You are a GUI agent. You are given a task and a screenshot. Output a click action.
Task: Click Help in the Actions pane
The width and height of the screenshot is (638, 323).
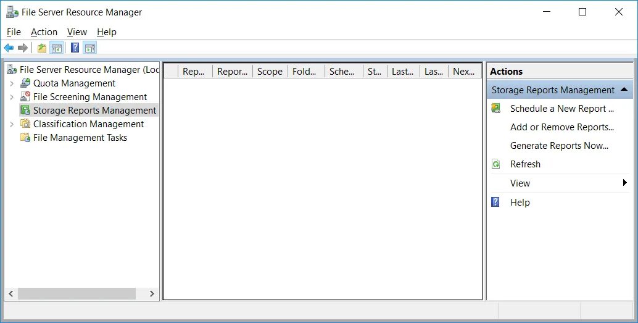click(520, 203)
